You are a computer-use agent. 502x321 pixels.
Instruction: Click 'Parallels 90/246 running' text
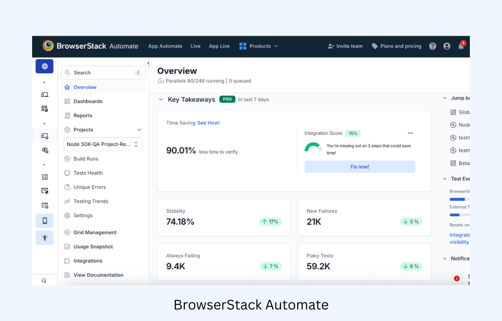tap(195, 81)
